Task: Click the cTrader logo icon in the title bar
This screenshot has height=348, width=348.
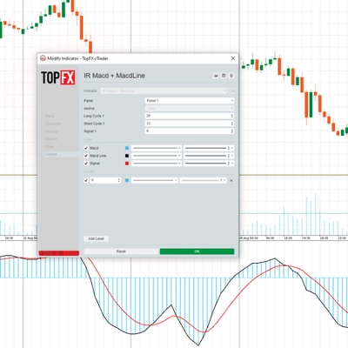Action: pos(43,58)
